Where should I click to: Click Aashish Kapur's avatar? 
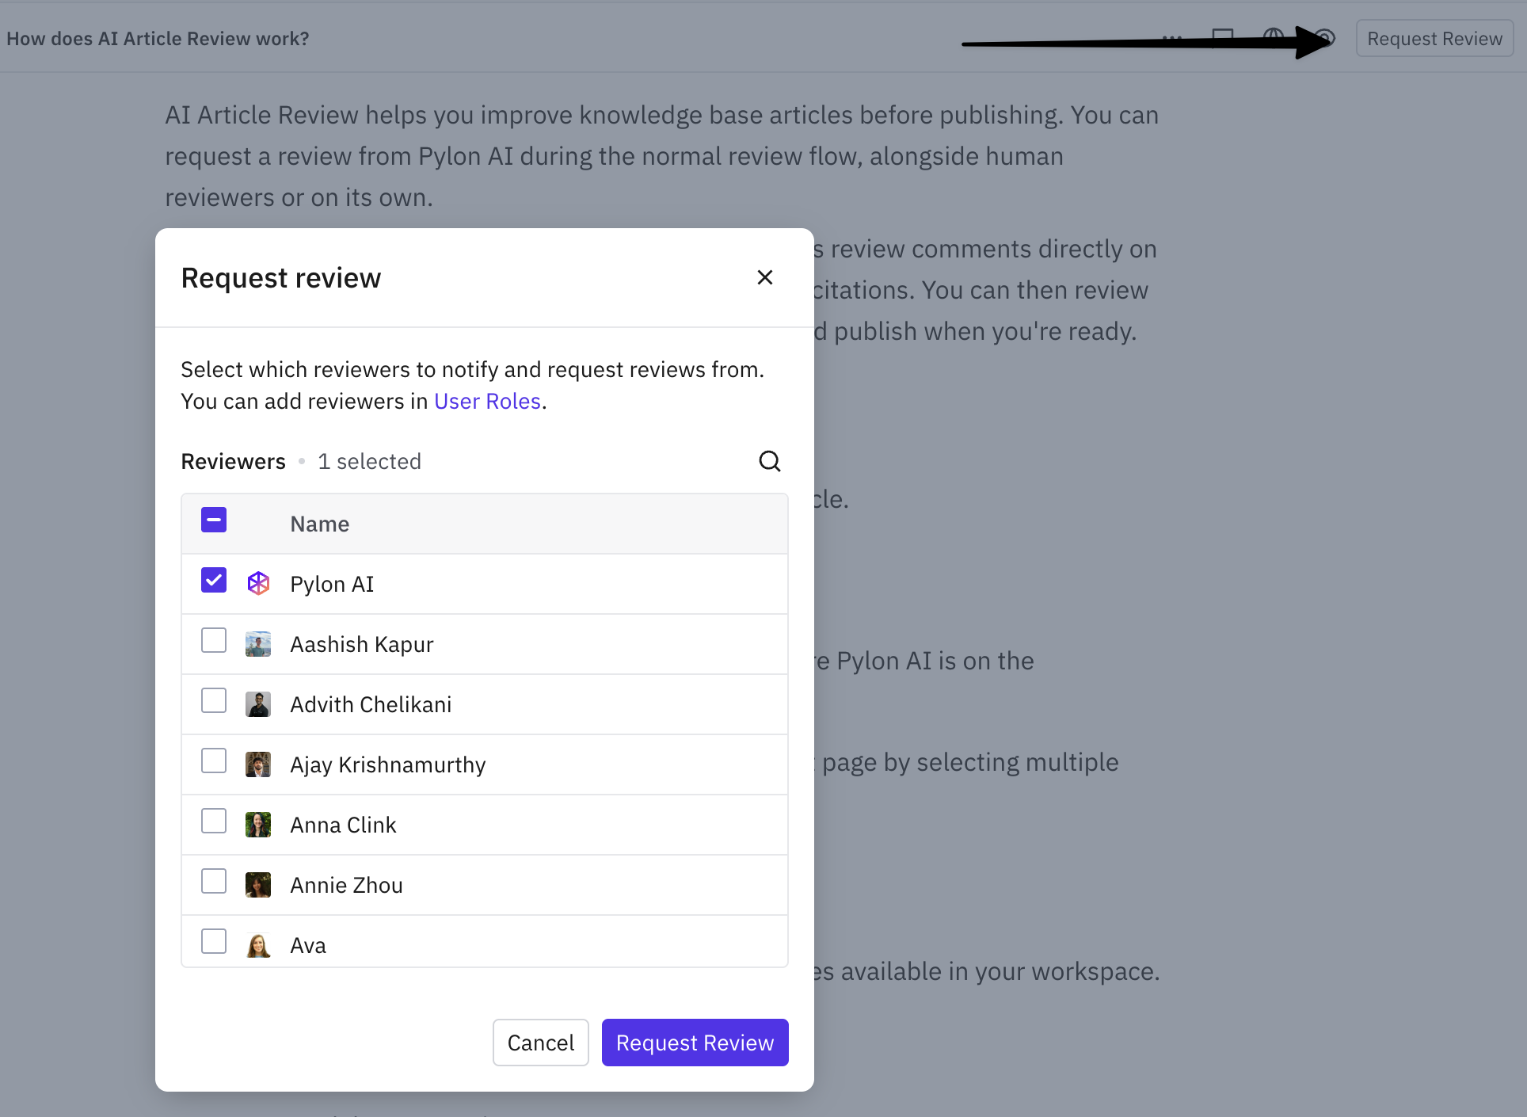coord(258,644)
